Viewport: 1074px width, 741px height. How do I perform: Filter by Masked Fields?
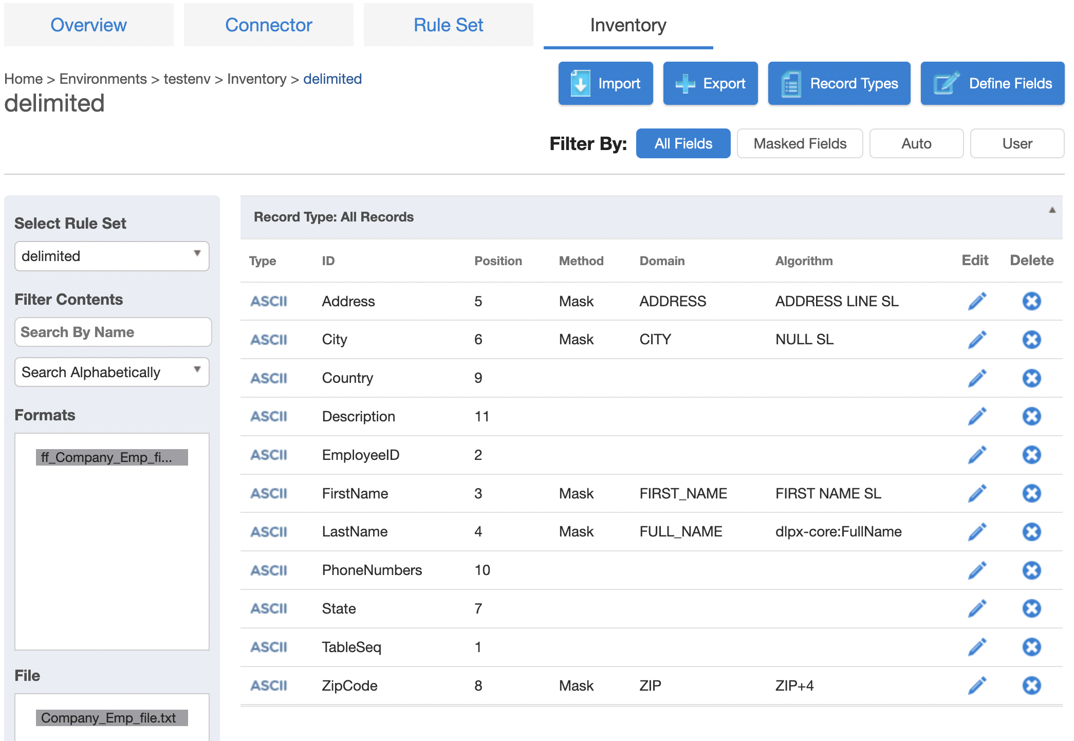pyautogui.click(x=800, y=143)
